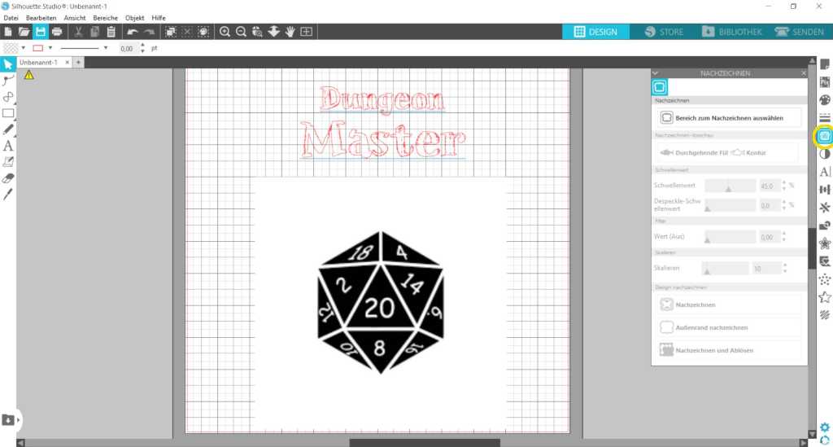
Task: Adjust Skalieren value stepper
Action: (x=784, y=269)
